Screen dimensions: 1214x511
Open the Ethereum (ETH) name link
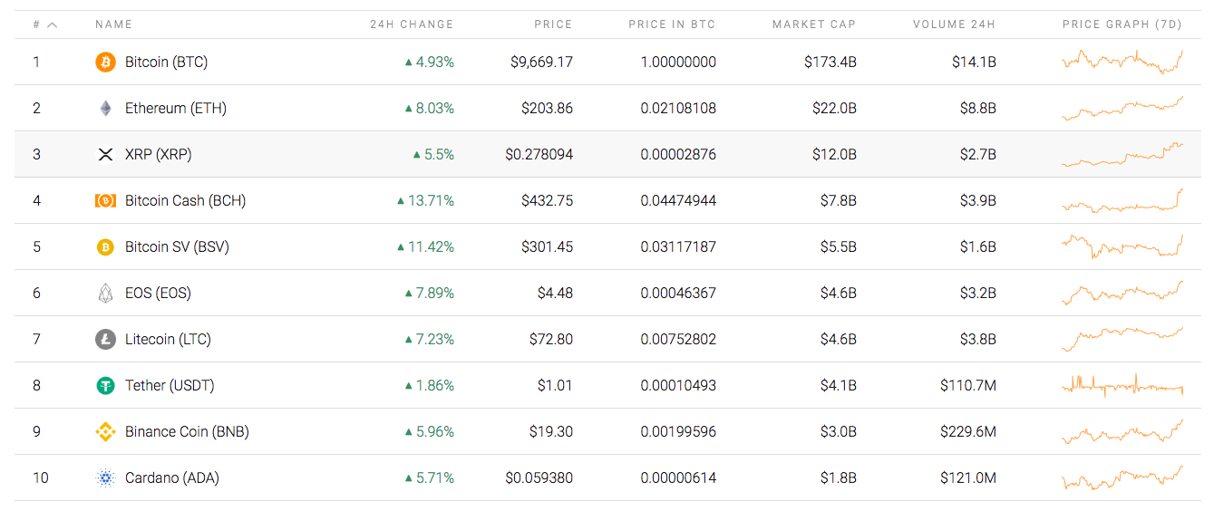coord(176,108)
